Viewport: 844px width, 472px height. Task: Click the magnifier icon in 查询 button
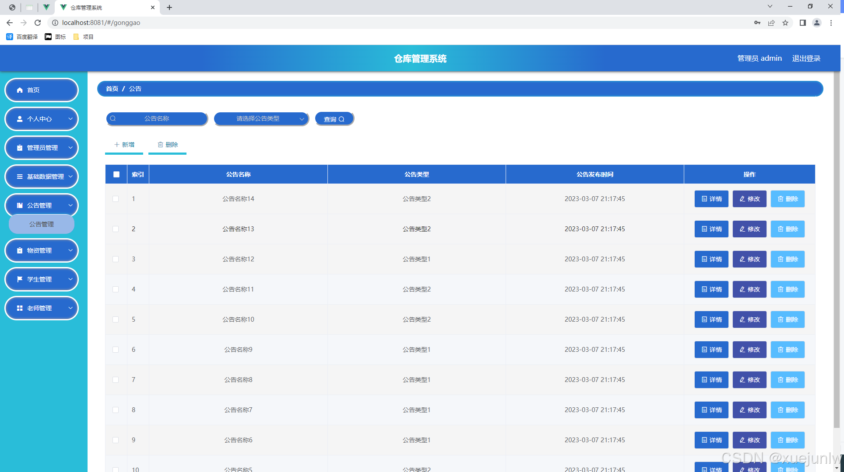341,119
